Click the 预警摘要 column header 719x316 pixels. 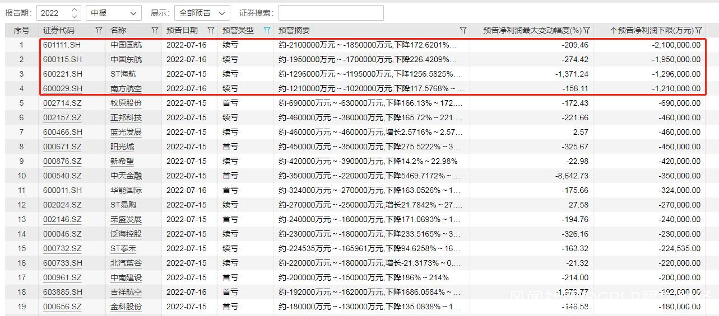(294, 30)
